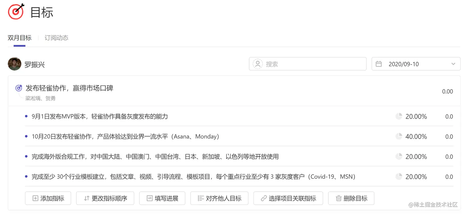Viewport: 464px width, 214px height.
Task: Click progress pie icon for 10月20日 row
Action: (x=399, y=137)
